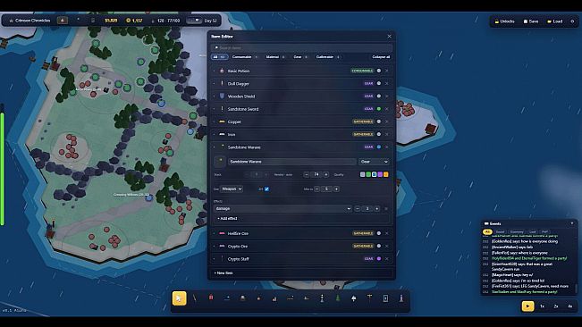The height and width of the screenshot is (327, 582).
Task: Click the Wooden Shield item icon
Action: 222,96
